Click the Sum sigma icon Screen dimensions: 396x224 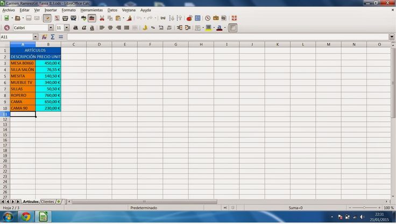pyautogui.click(x=53, y=37)
